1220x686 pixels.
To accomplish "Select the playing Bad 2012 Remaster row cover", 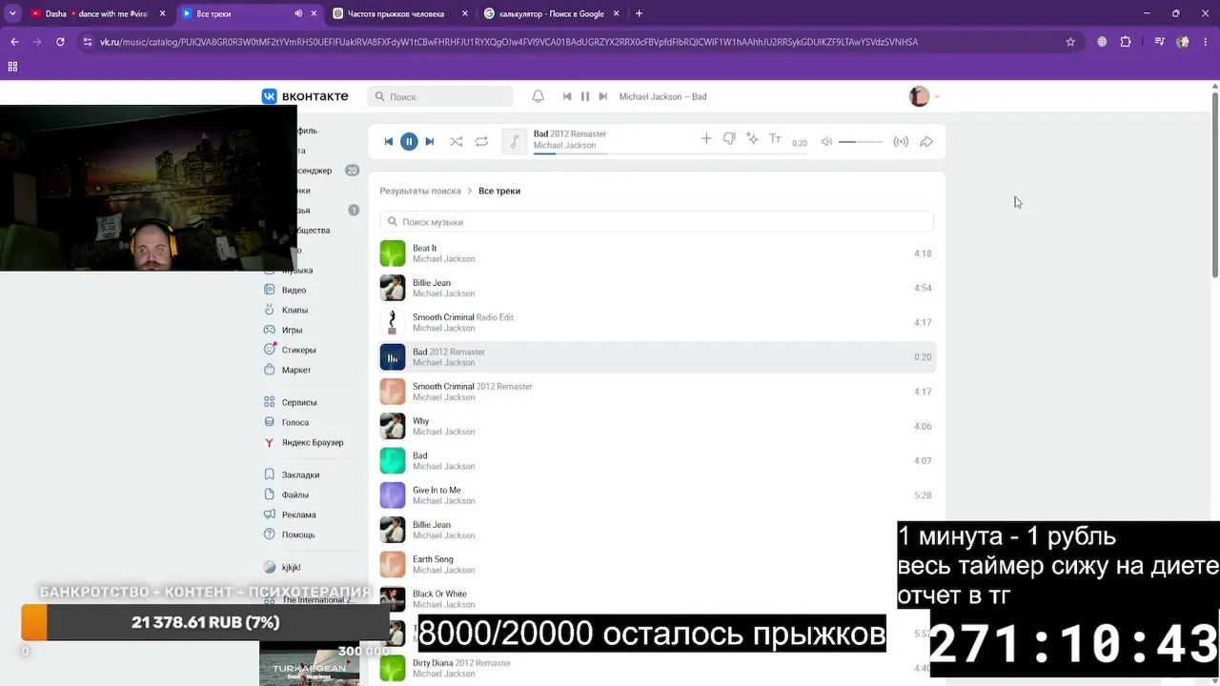I will coord(393,356).
